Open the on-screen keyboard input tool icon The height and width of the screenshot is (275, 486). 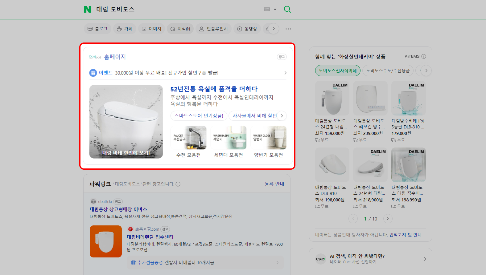[267, 9]
